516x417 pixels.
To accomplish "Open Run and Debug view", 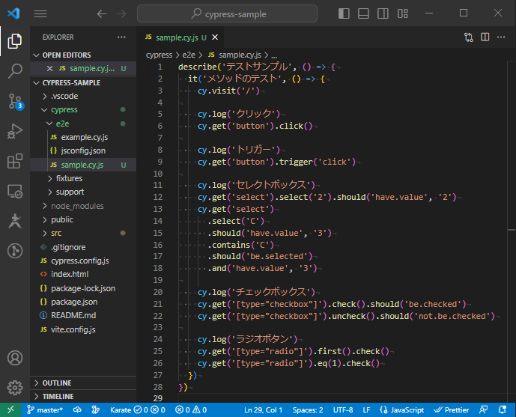I will point(15,131).
